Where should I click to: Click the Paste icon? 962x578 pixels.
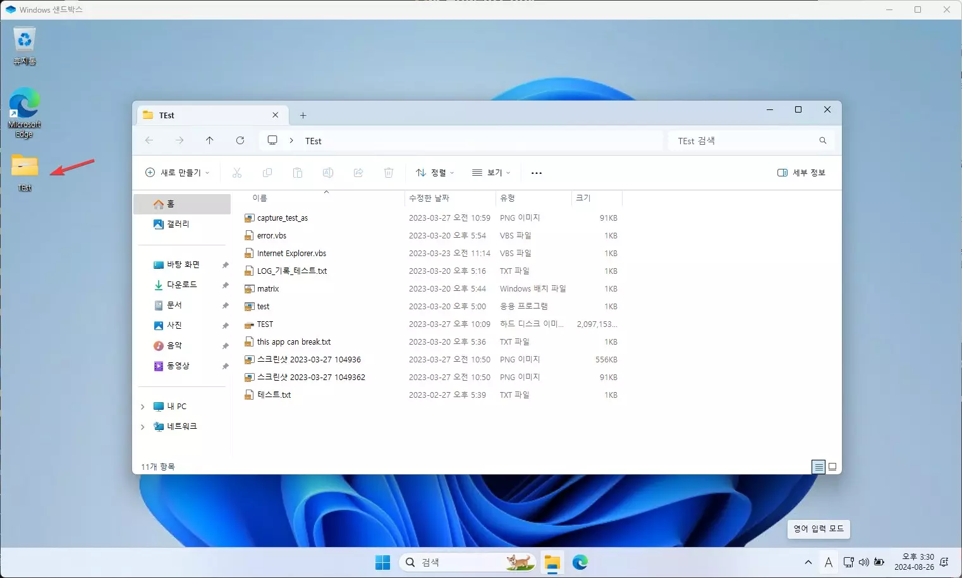pyautogui.click(x=298, y=172)
